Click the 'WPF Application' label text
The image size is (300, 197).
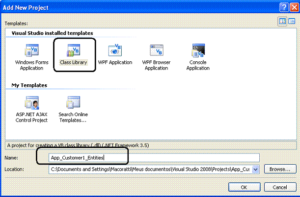pos(115,62)
